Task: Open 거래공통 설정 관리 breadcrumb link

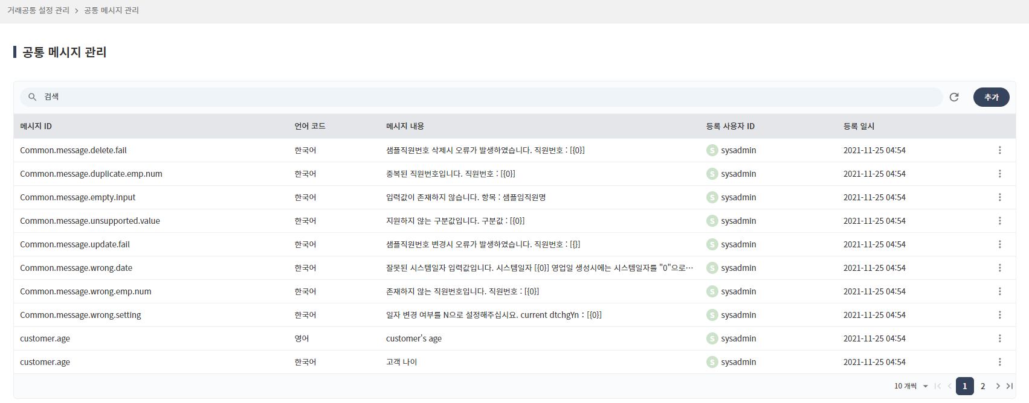Action: pyautogui.click(x=38, y=10)
